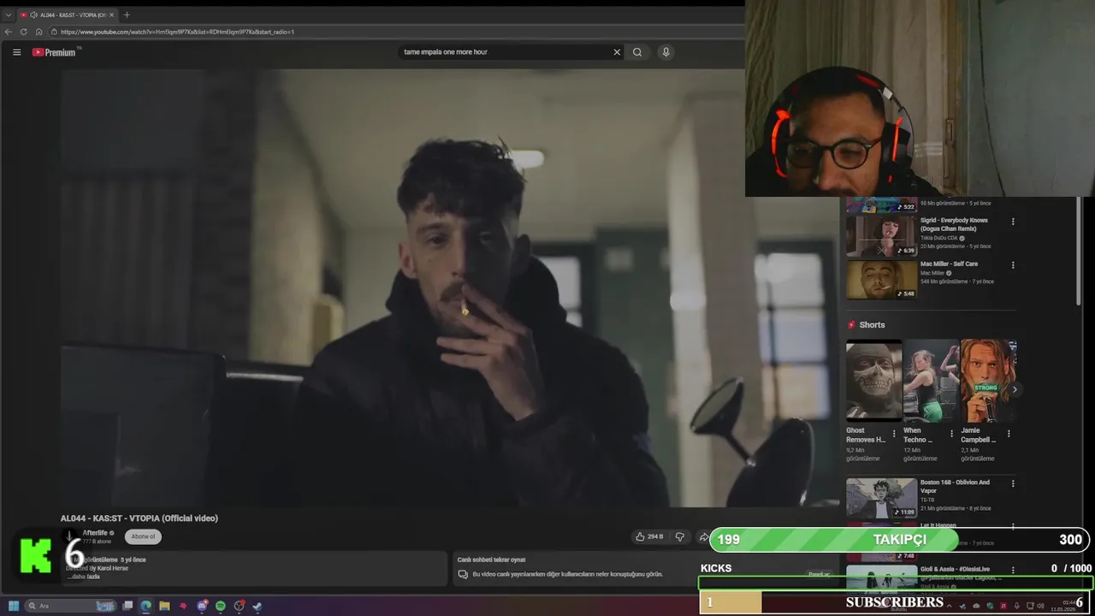Viewport: 1095px width, 616px height.
Task: Open the Mac Miller Self Care thumbnail
Action: pos(881,280)
